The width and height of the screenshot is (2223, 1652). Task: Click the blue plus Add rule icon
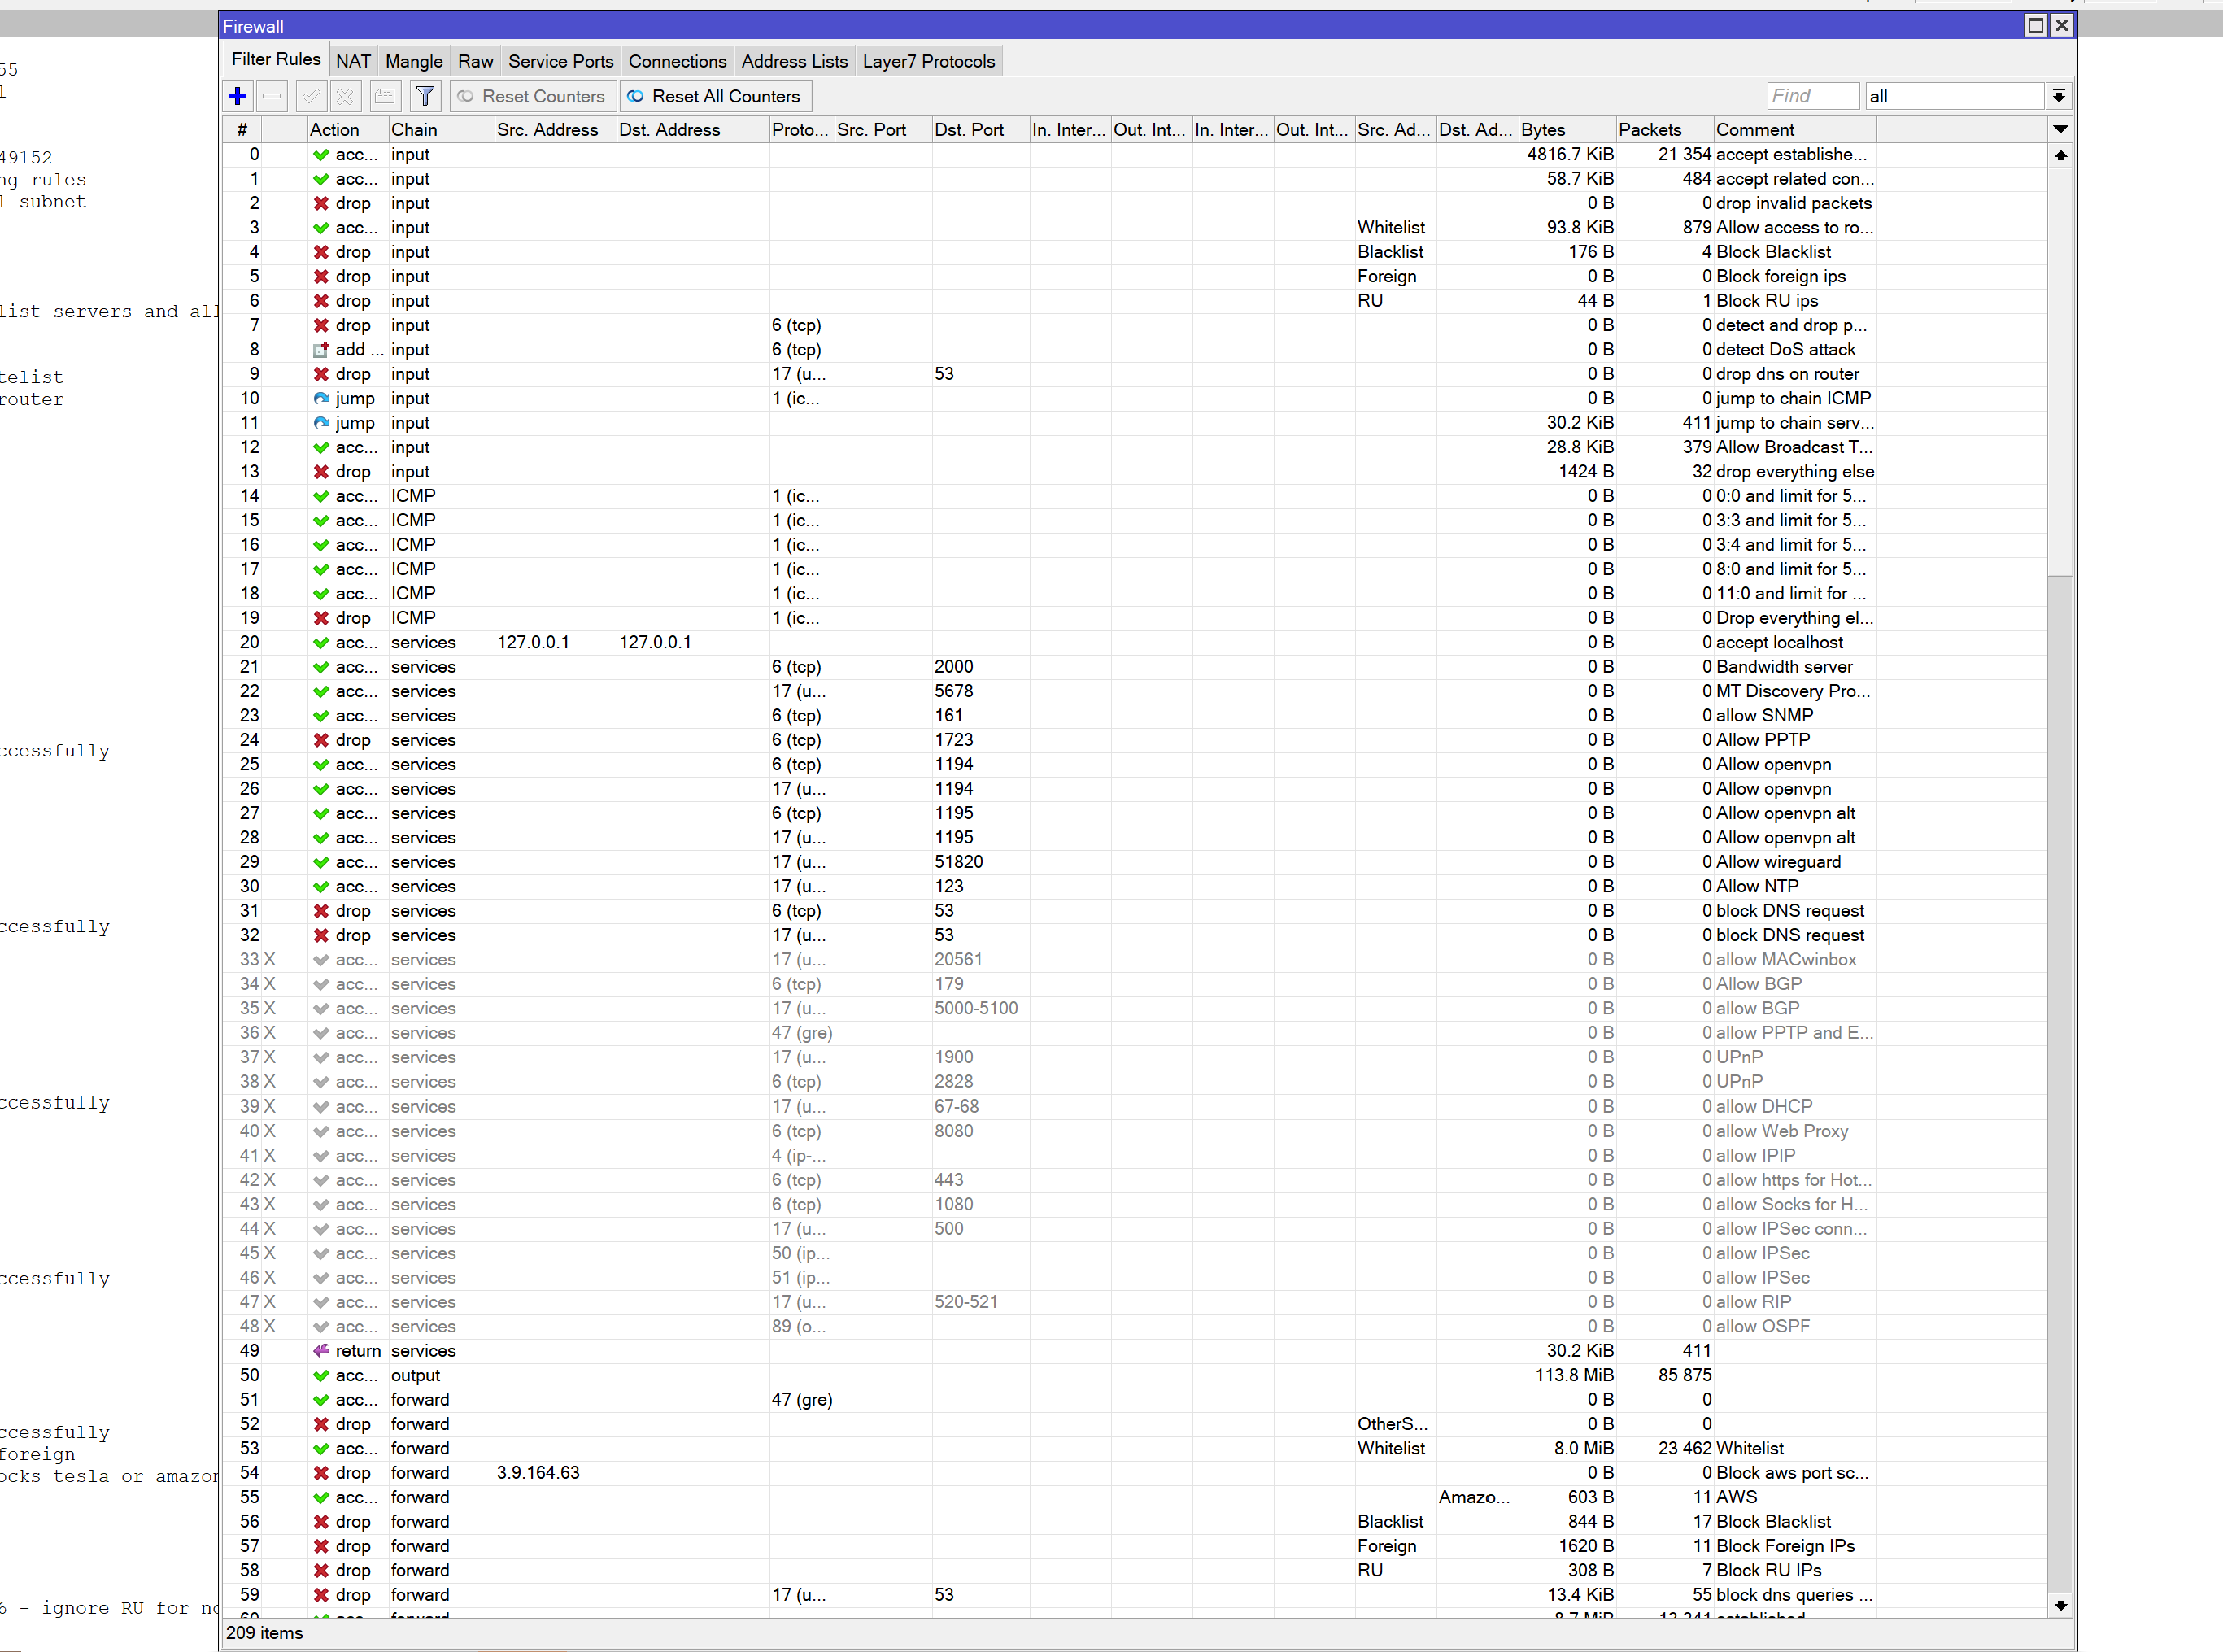point(238,96)
